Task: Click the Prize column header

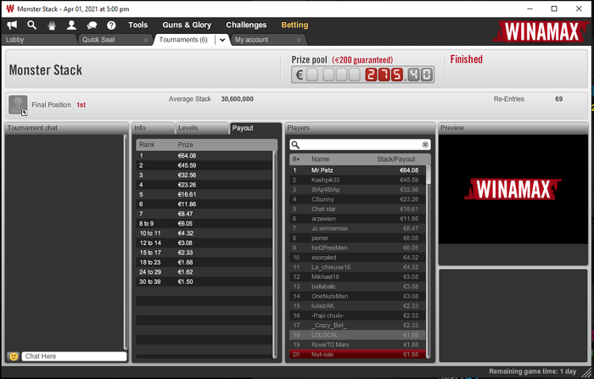Action: (x=186, y=145)
